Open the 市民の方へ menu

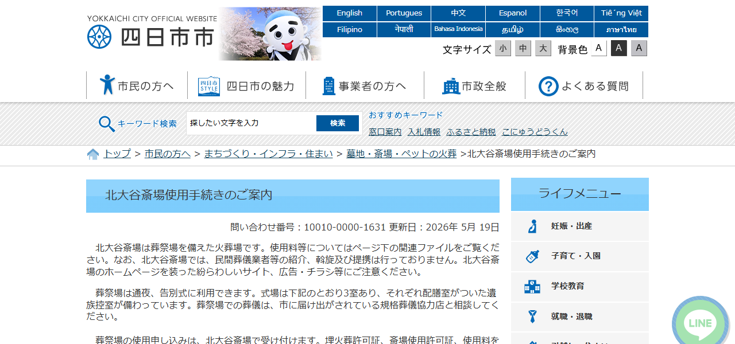(137, 85)
